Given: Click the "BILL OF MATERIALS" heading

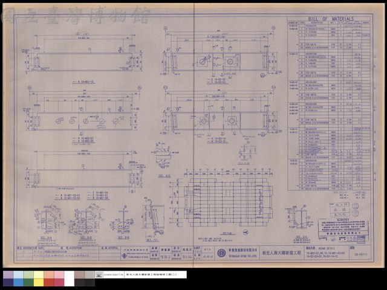Looking at the screenshot, I should tap(331, 19).
